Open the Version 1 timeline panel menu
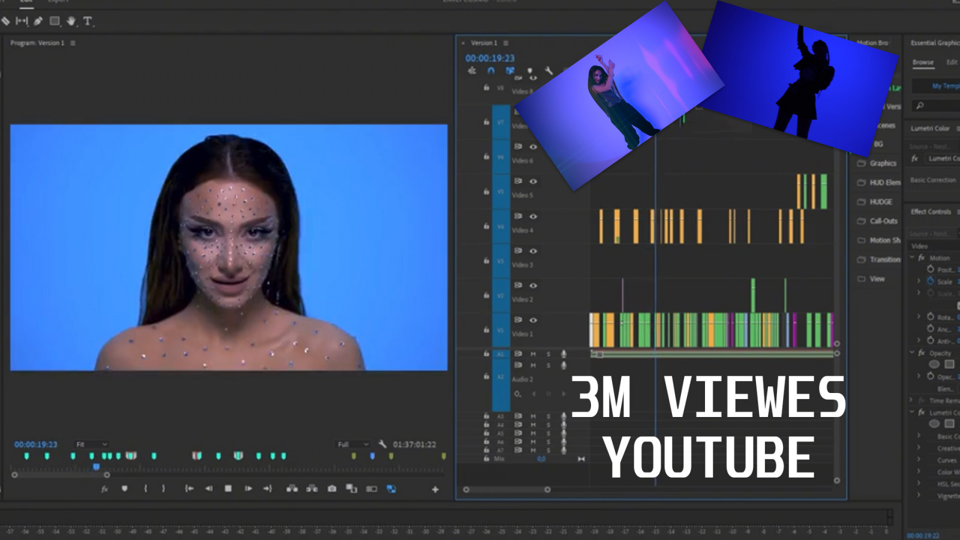The image size is (960, 540). pos(506,43)
